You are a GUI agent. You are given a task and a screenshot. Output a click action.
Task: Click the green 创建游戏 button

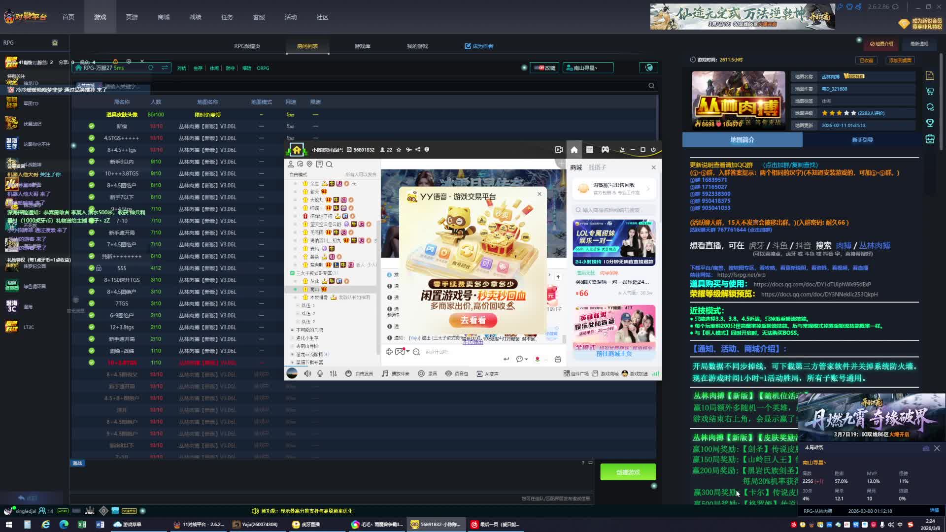[628, 472]
